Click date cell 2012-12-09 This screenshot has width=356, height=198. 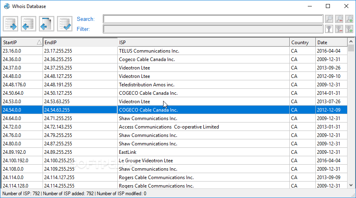click(x=331, y=110)
